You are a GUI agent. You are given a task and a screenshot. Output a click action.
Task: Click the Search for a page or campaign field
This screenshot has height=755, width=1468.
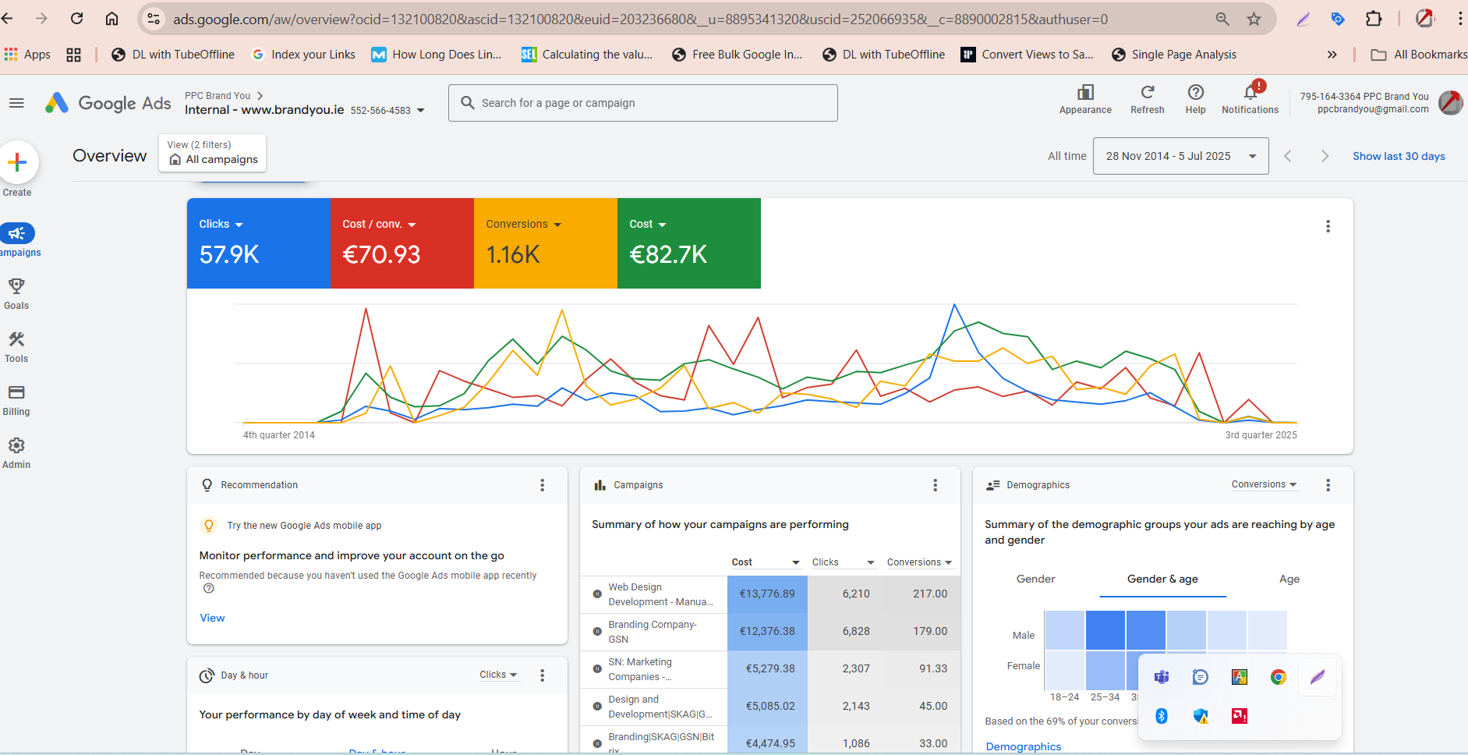click(x=643, y=103)
